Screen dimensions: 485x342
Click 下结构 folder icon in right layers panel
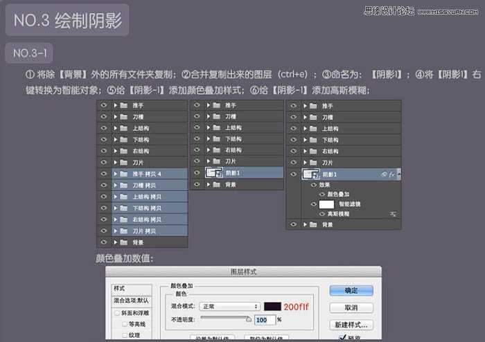313,140
